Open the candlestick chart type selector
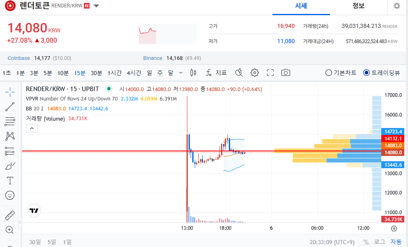The height and width of the screenshot is (247, 408). 193,73
